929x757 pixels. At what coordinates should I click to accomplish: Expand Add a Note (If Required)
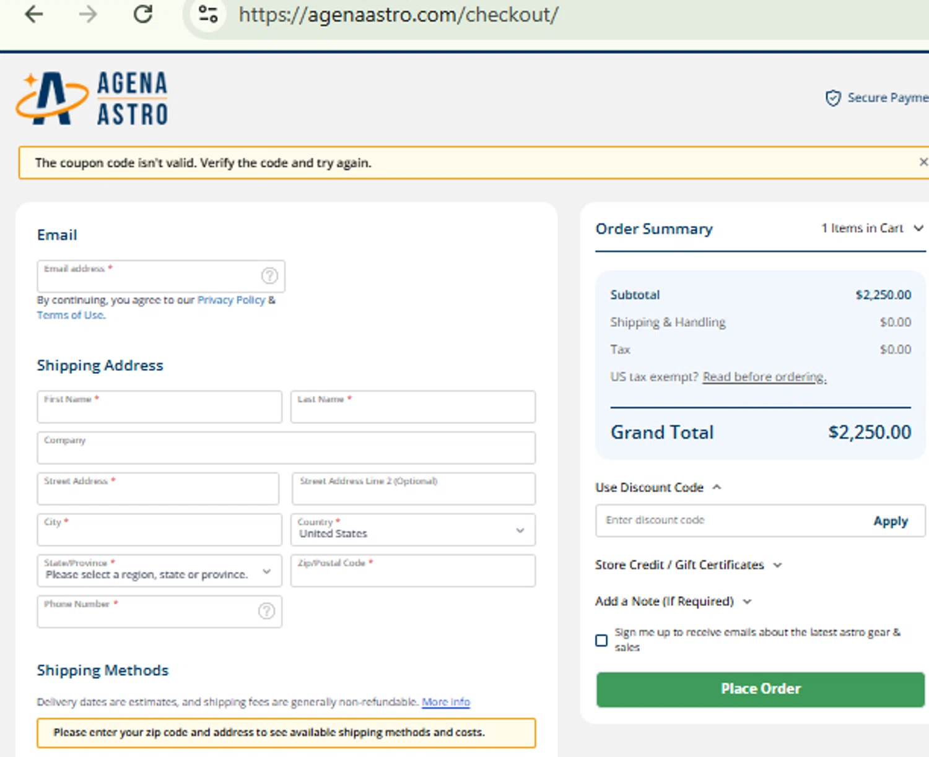[673, 601]
